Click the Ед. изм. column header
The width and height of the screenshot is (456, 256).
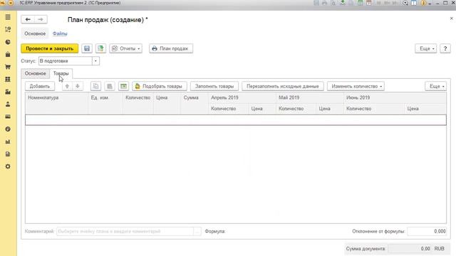(x=105, y=103)
